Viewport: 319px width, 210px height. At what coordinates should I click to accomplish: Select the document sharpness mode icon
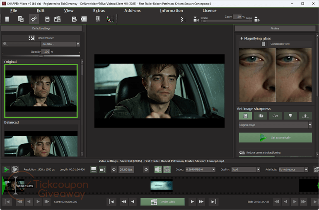[245, 116]
